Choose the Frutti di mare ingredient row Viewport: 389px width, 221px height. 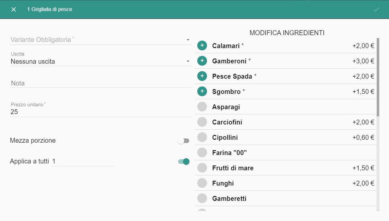(x=286, y=168)
